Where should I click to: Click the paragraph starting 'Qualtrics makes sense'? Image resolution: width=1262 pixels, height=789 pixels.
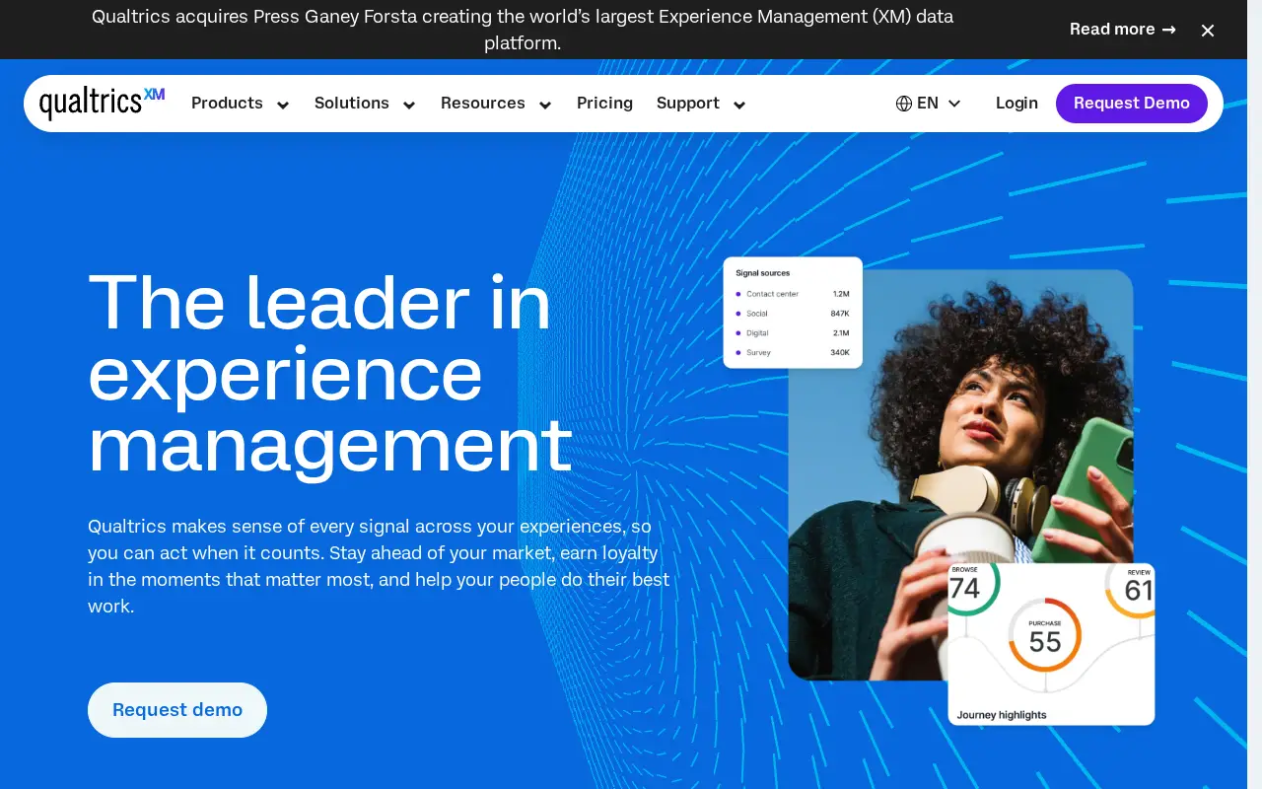click(379, 566)
